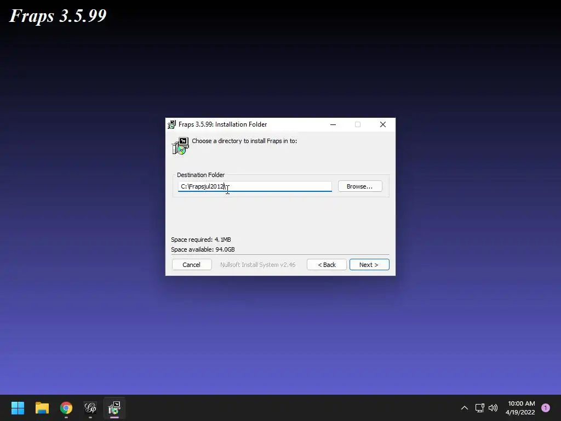Open the volume tray icon
This screenshot has height=421, width=561.
(x=493, y=408)
